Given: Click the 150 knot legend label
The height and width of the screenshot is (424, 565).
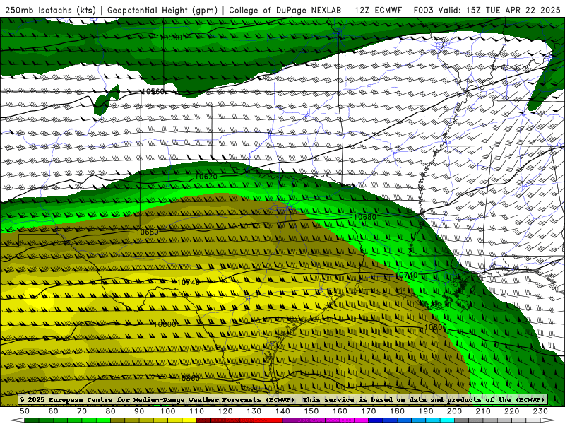Looking at the screenshot, I should [311, 411].
